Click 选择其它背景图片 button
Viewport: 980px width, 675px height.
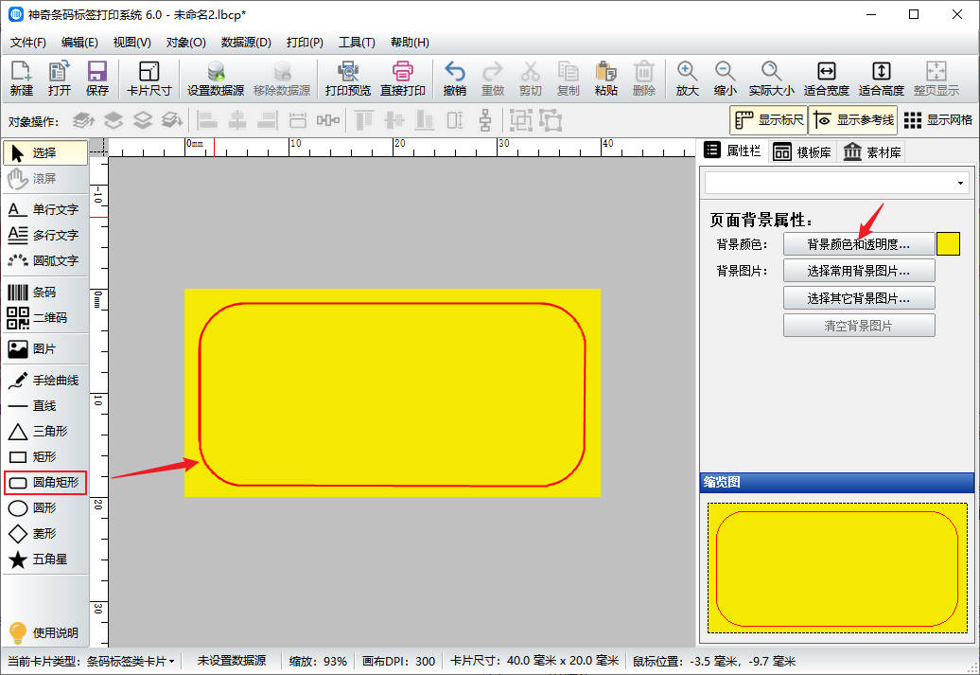[x=859, y=298]
